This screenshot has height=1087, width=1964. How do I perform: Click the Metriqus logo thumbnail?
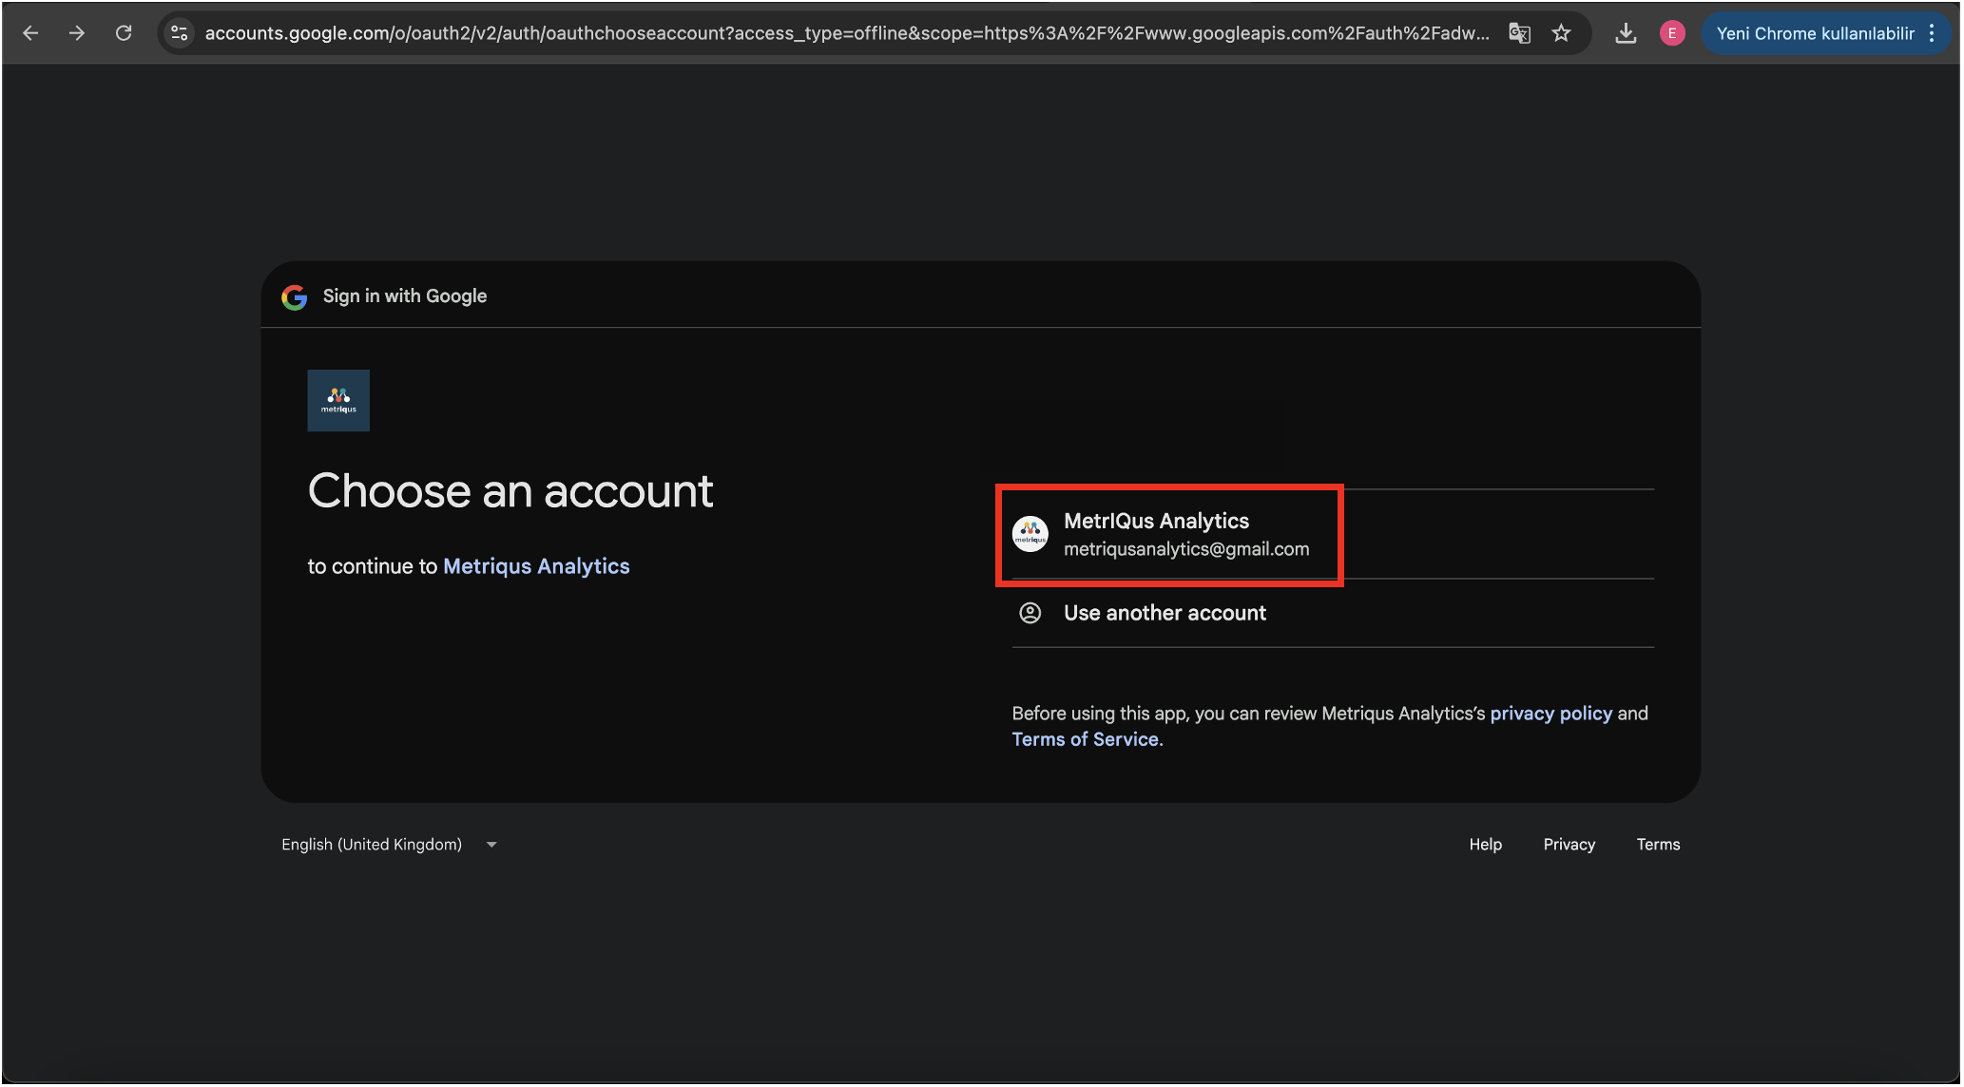(338, 400)
